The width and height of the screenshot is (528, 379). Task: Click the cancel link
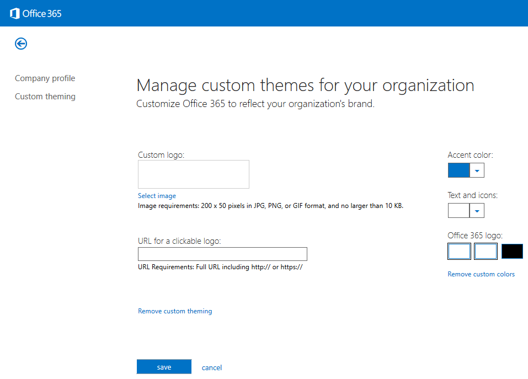tap(212, 367)
